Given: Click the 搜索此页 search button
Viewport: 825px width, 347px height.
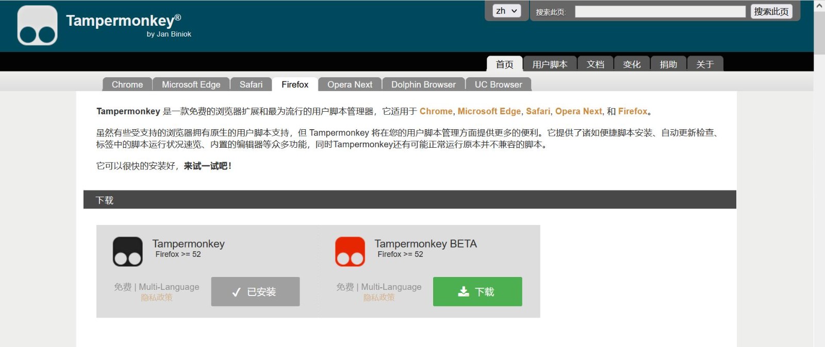Looking at the screenshot, I should [771, 11].
